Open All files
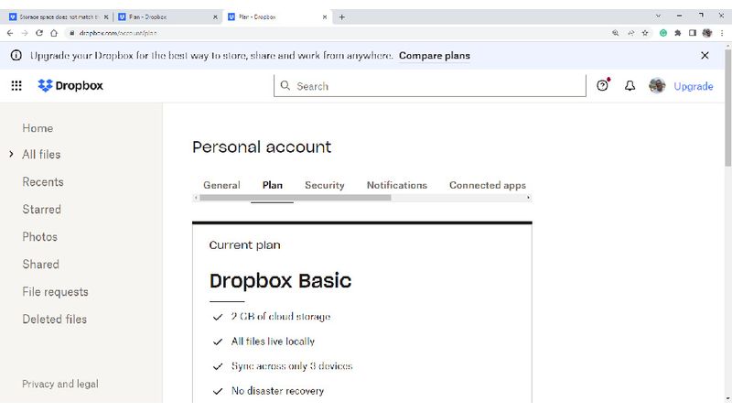 [41, 155]
